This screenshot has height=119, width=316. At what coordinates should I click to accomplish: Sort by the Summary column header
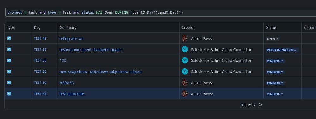[68, 28]
